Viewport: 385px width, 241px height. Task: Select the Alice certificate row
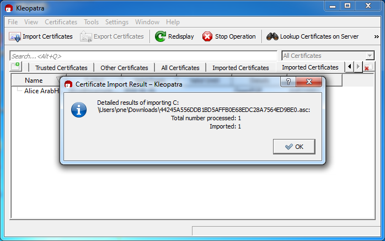pos(41,91)
